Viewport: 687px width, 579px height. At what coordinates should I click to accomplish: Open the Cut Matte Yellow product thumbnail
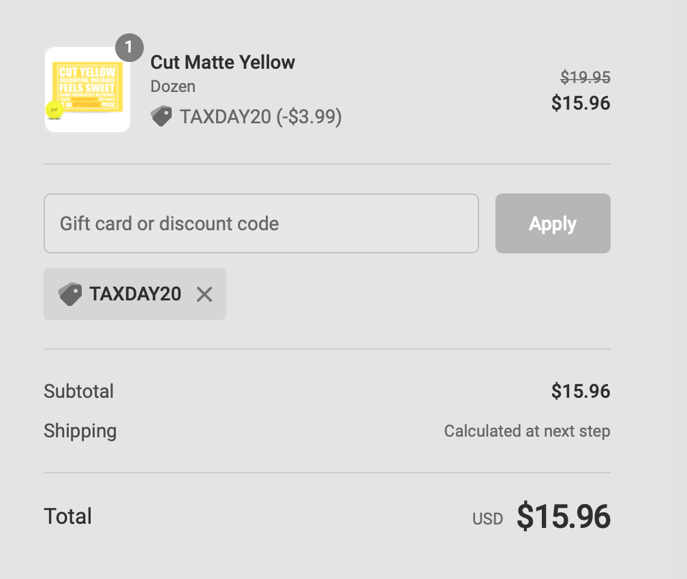(87, 90)
